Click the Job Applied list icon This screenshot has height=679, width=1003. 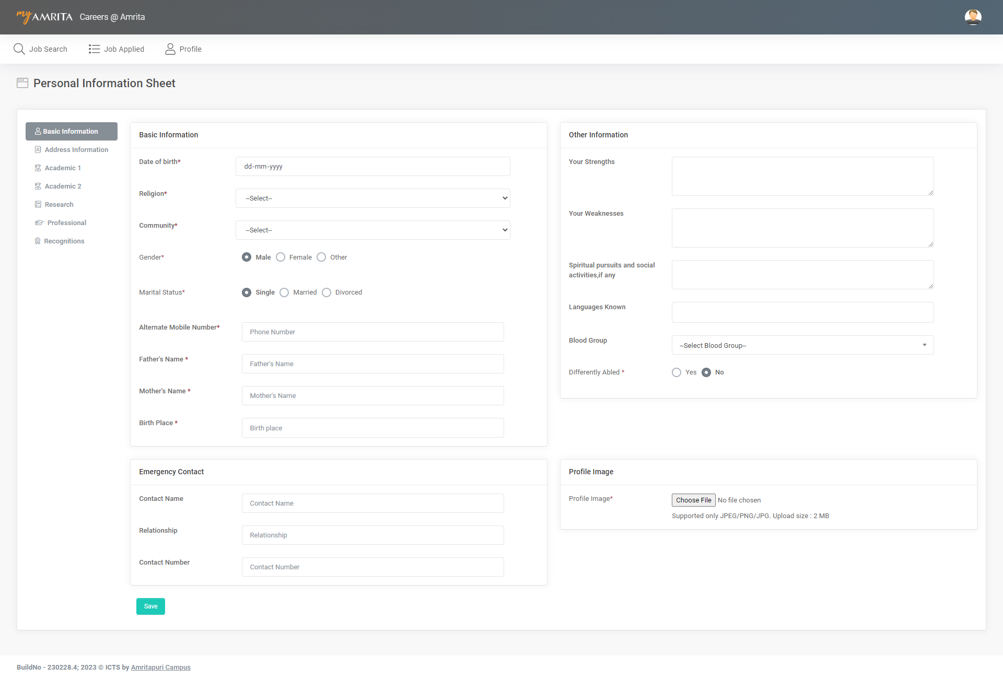pos(94,49)
